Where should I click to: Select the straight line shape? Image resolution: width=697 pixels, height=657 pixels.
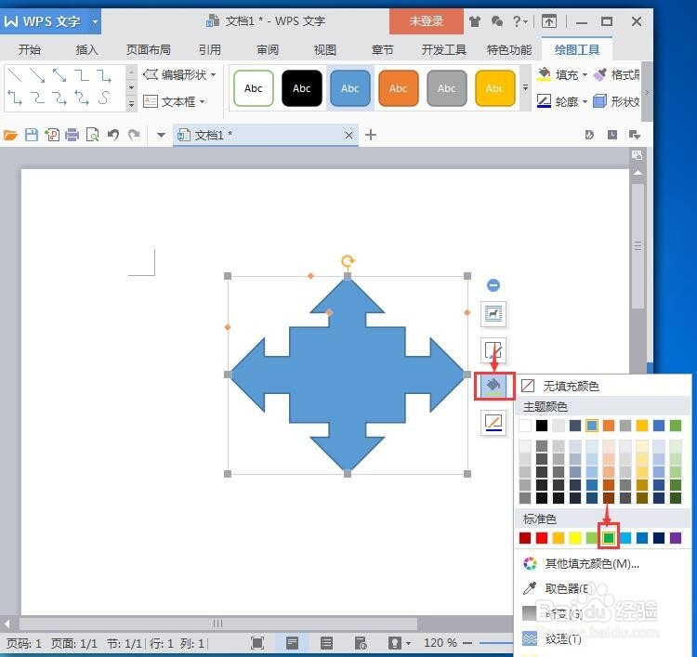point(15,75)
